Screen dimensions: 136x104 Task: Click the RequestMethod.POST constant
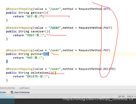point(107,28)
